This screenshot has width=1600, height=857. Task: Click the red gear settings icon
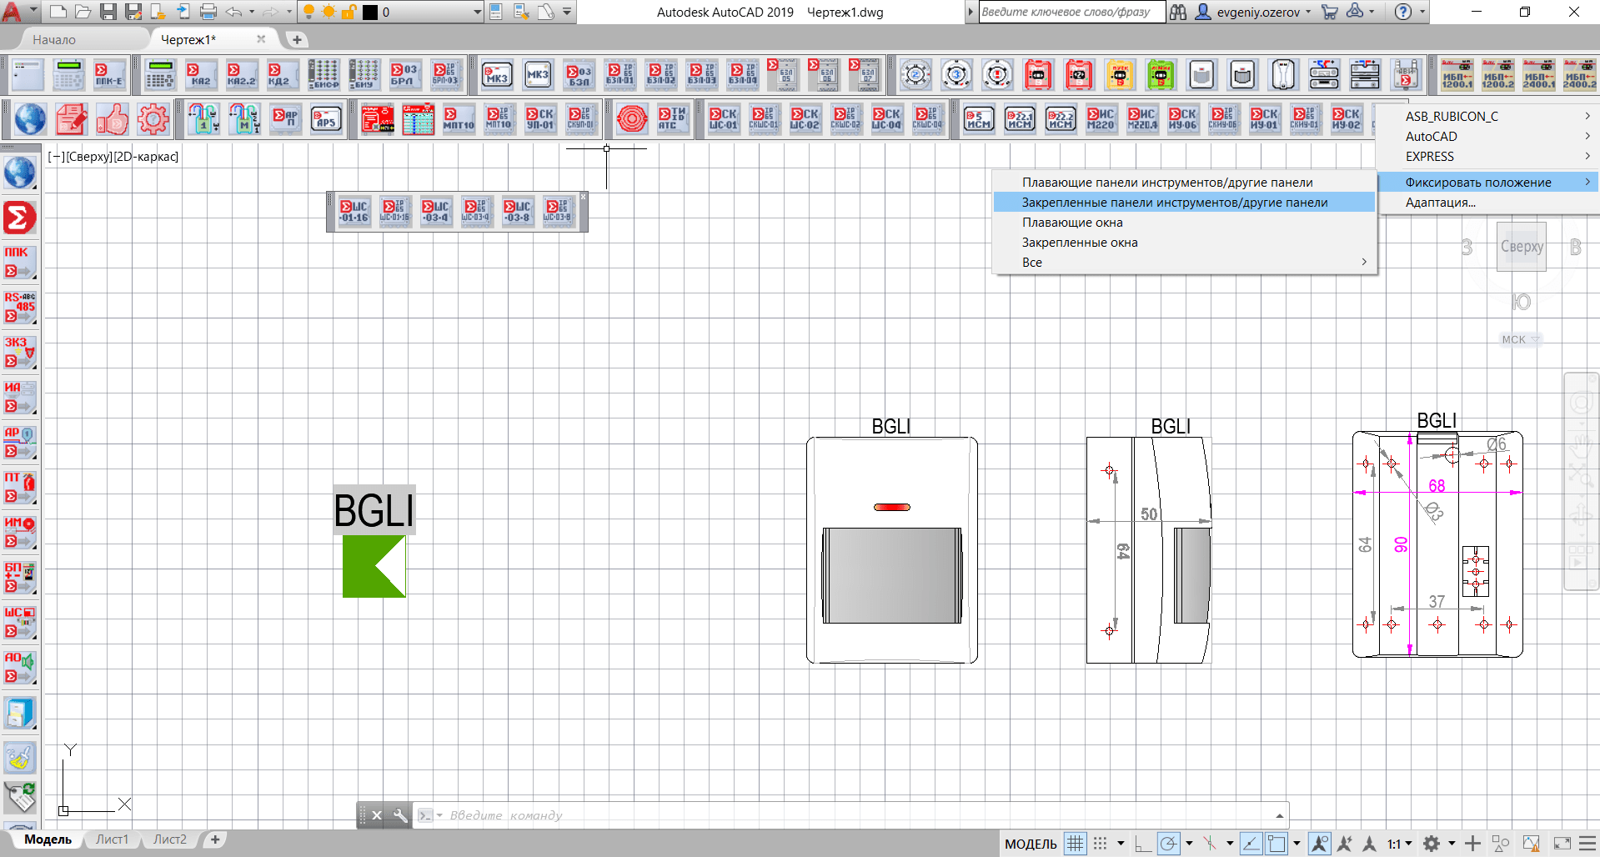153,119
